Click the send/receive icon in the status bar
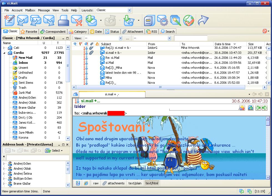 [241, 191]
